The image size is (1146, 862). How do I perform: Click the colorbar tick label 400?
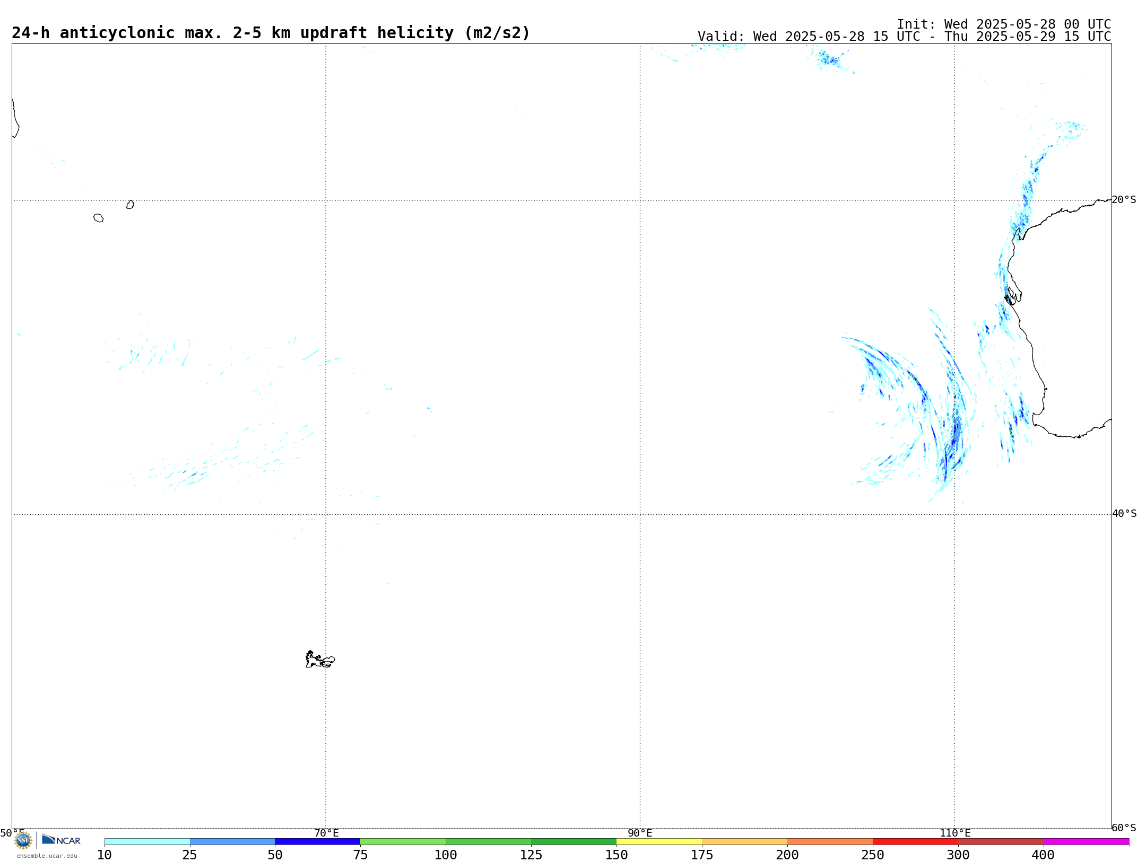coord(1043,855)
